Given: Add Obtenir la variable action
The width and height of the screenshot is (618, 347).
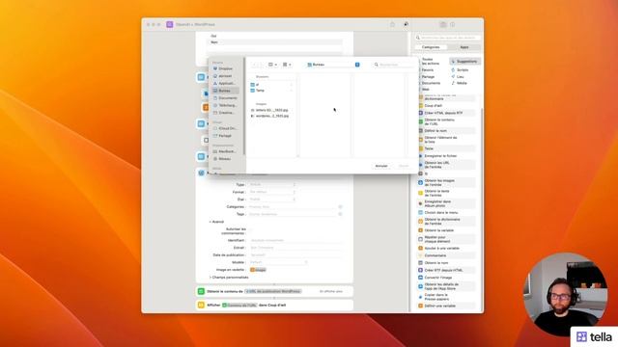Looking at the screenshot, I should [x=446, y=230].
